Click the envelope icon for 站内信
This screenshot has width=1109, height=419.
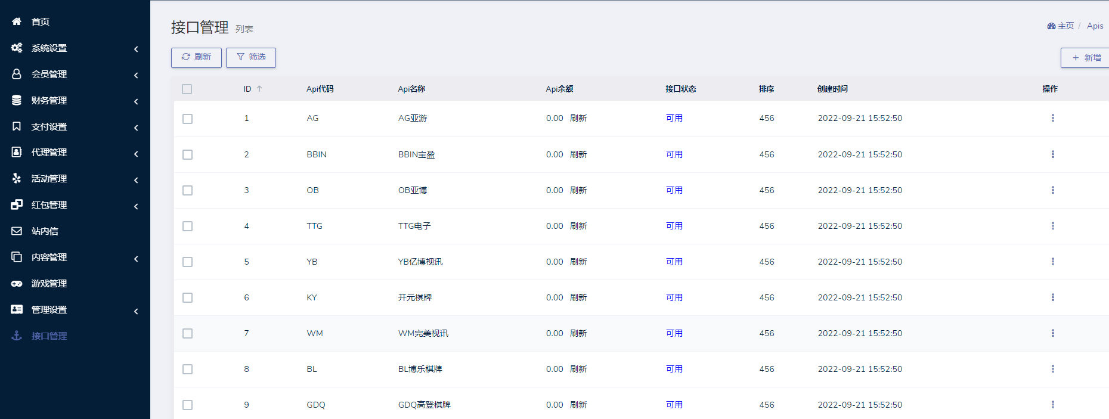(x=17, y=231)
